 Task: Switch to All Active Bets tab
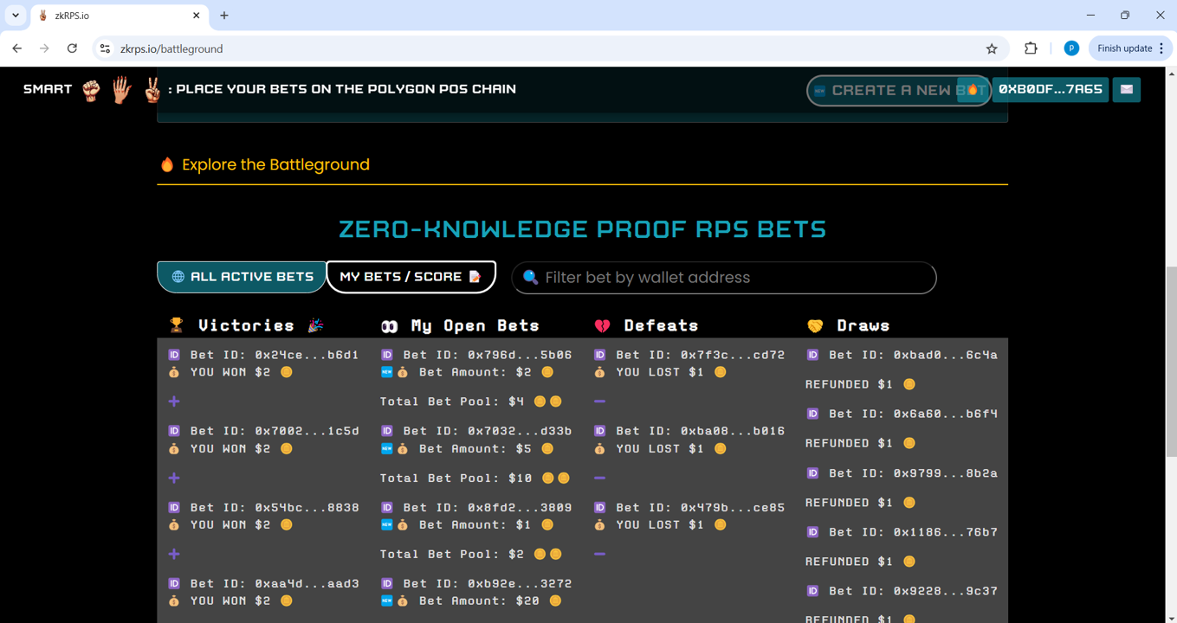tap(242, 277)
